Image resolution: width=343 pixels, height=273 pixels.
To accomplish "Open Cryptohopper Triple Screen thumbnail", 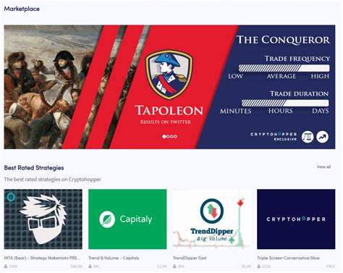I will point(296,219).
